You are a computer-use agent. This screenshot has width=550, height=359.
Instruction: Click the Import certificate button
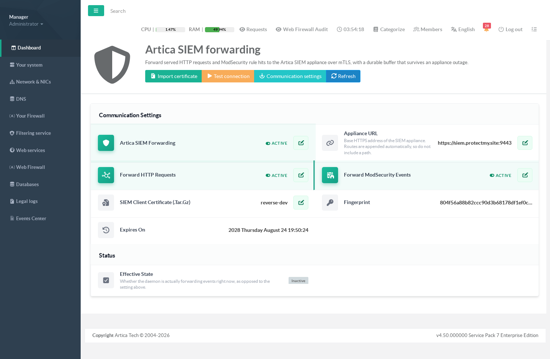173,76
